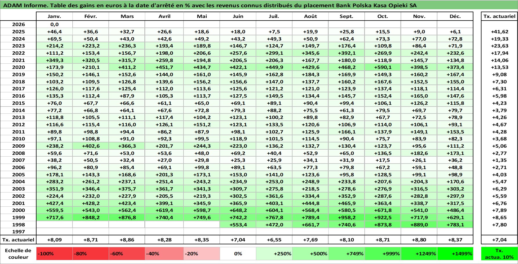The height and width of the screenshot is (264, 518).
Task: Click the +889,0 value for Nov. 1998
Action: coord(419,225)
